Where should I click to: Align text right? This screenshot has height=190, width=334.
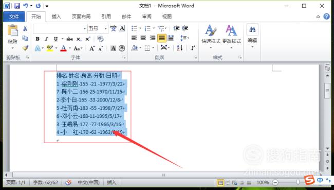click(153, 38)
